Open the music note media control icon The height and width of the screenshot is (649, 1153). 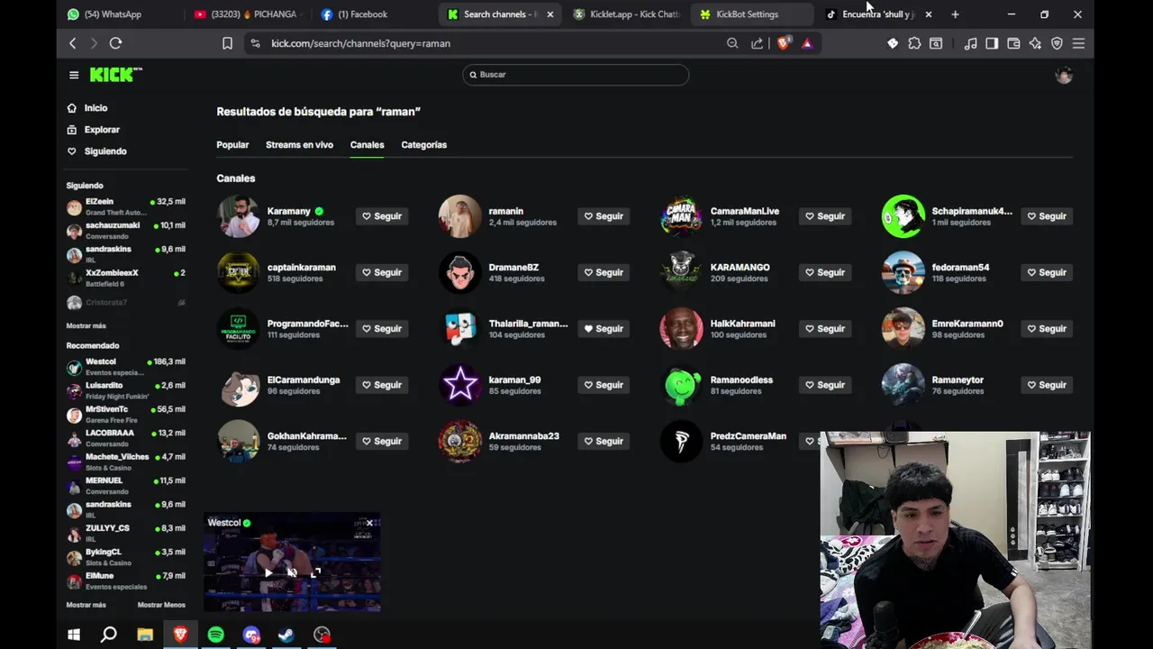(x=970, y=43)
